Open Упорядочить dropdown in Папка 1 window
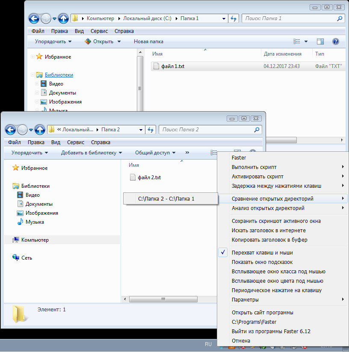349x352 pixels. [x=53, y=41]
